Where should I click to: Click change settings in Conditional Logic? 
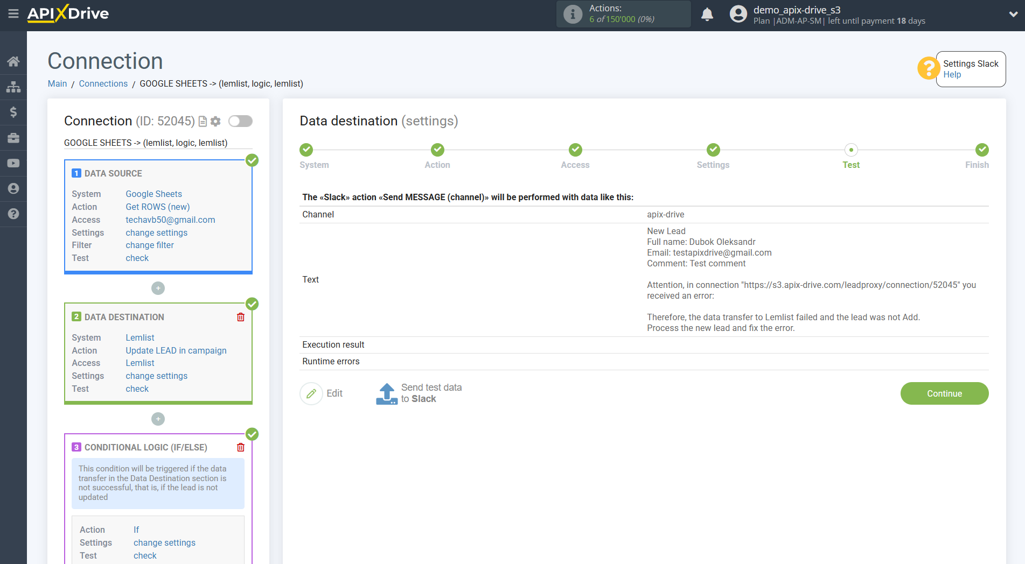(x=165, y=542)
